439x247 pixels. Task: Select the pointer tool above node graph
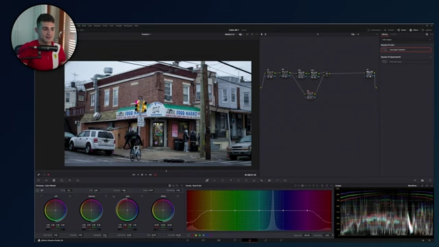coord(262,34)
